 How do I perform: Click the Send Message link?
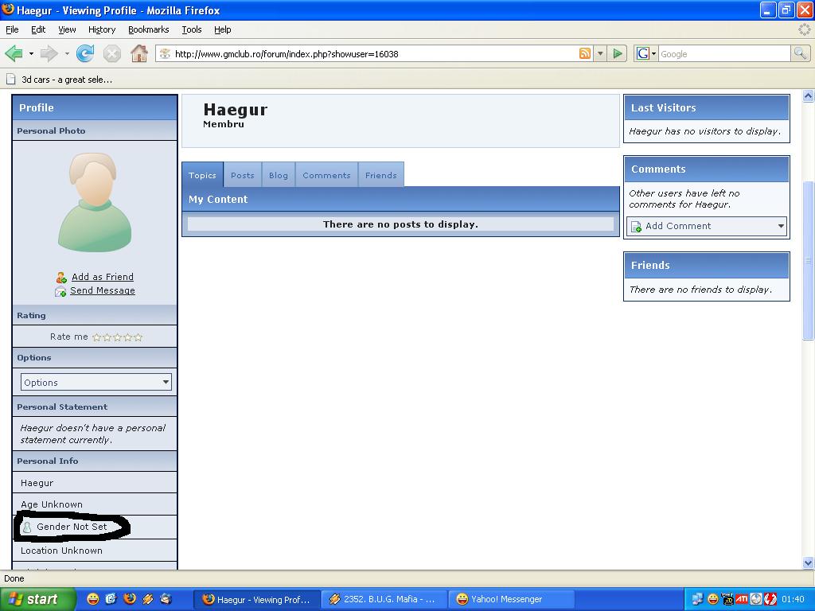103,291
